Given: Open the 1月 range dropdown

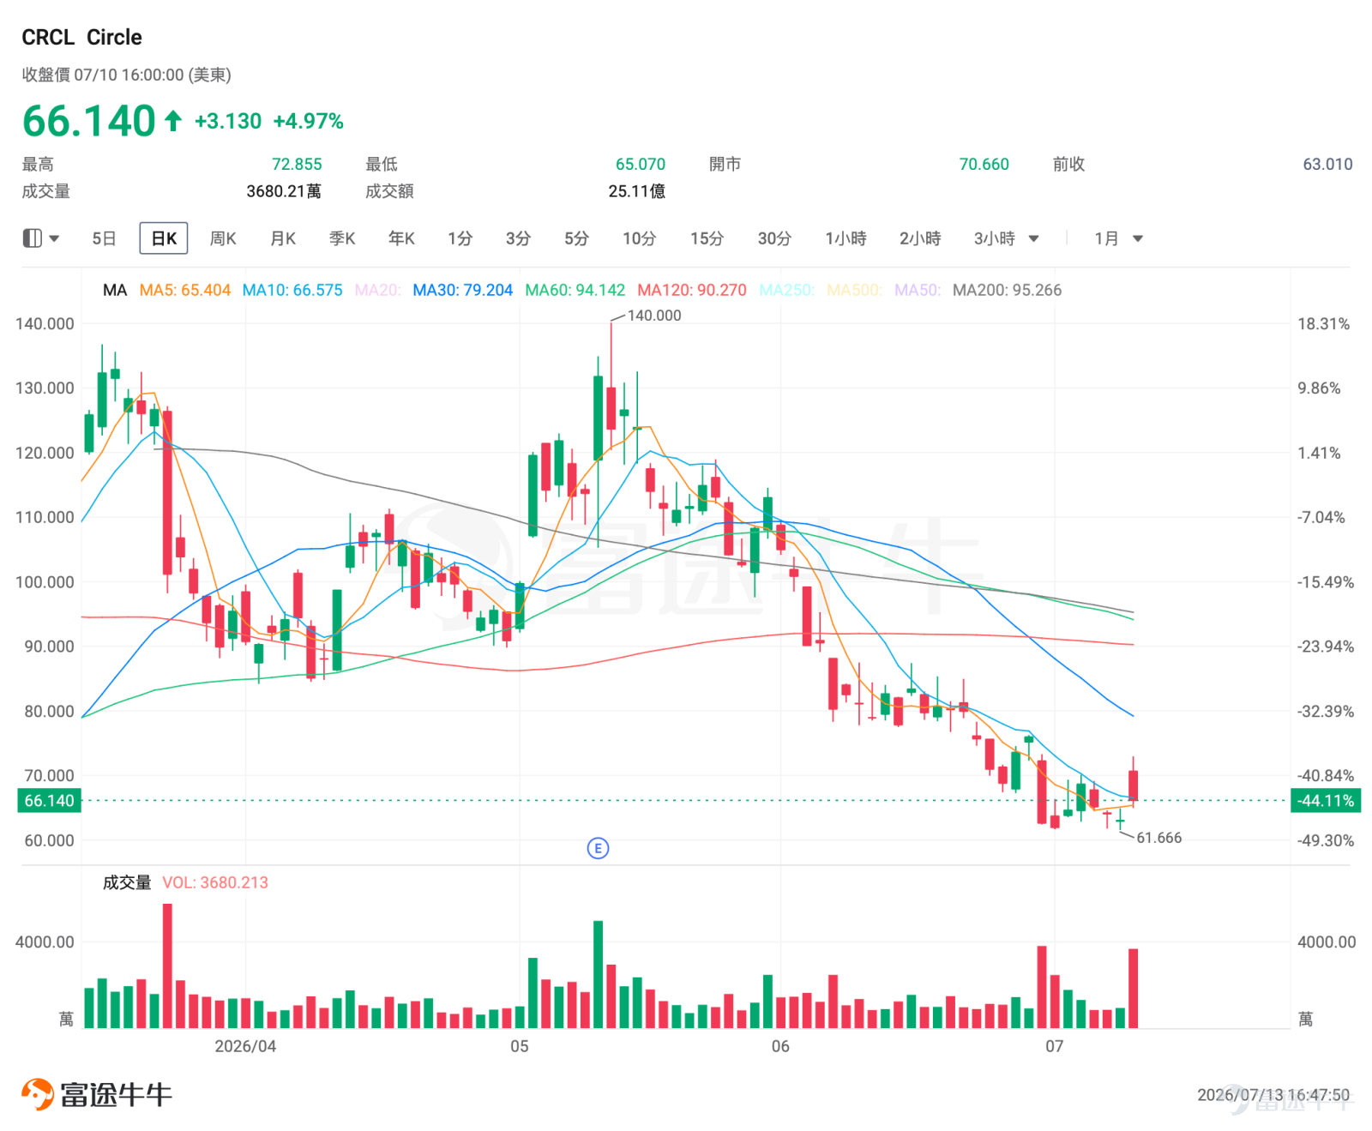Looking at the screenshot, I should click(x=1118, y=238).
